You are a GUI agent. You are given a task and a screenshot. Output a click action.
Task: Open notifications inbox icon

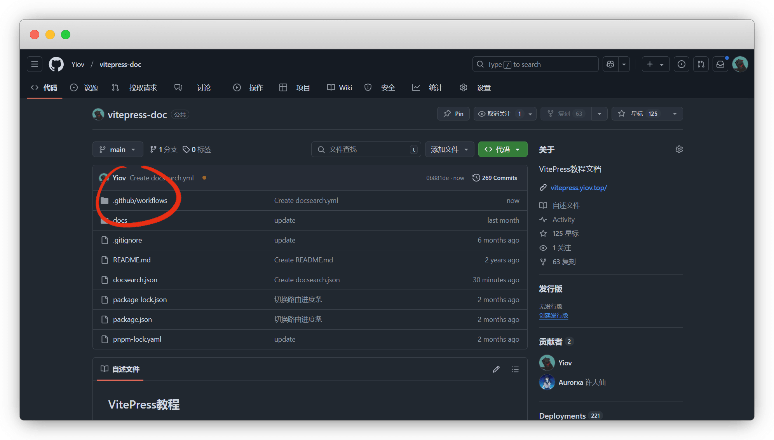tap(720, 64)
